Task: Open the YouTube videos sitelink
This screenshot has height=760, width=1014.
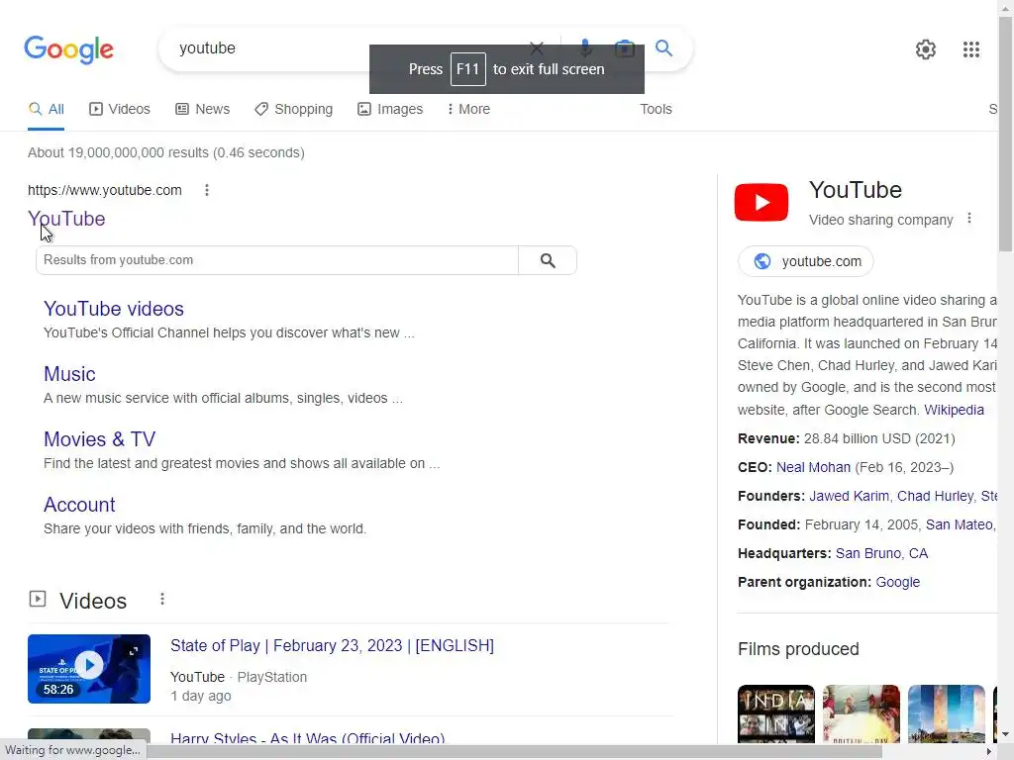Action: tap(114, 309)
